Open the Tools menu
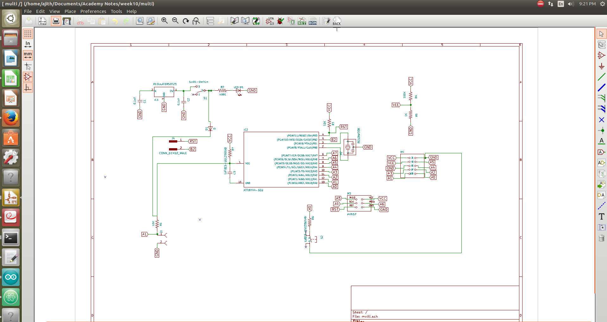The width and height of the screenshot is (607, 322). [116, 11]
